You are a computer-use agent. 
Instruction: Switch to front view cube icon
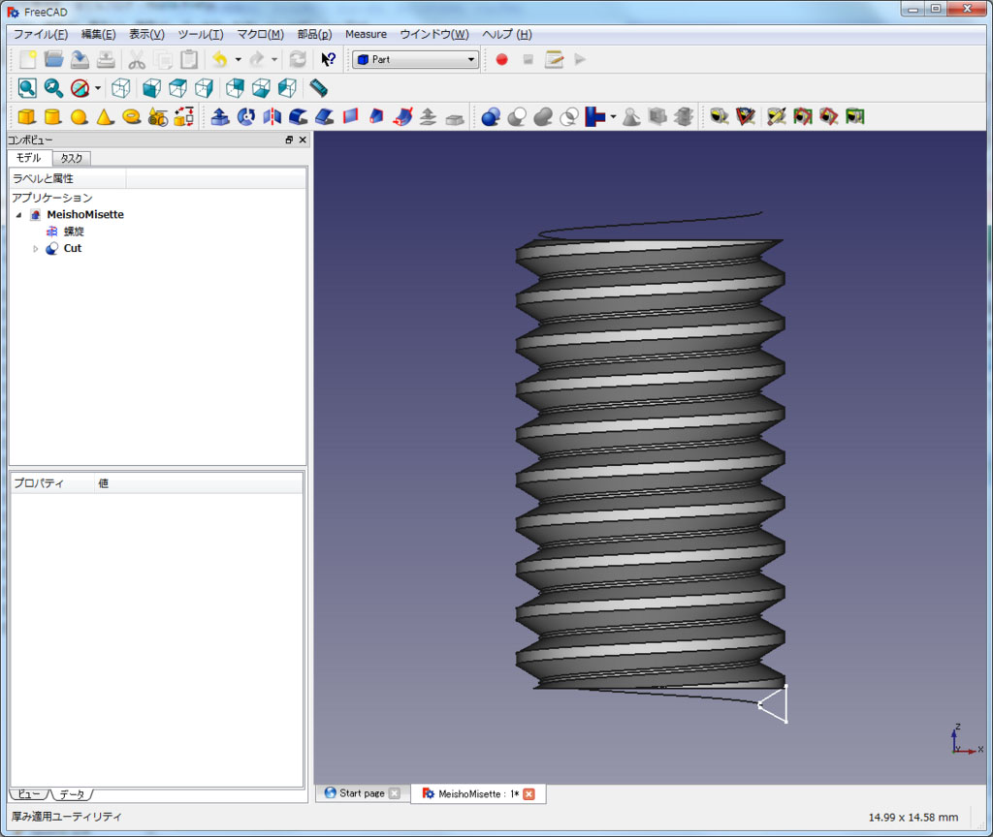pos(151,88)
